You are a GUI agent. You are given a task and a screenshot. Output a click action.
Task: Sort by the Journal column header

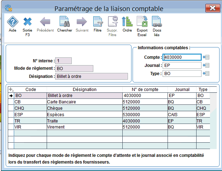tap(182, 90)
